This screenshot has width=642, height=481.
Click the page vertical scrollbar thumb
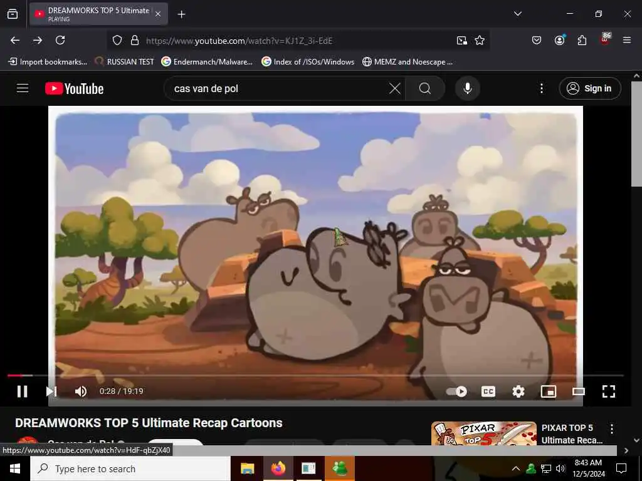[637, 134]
